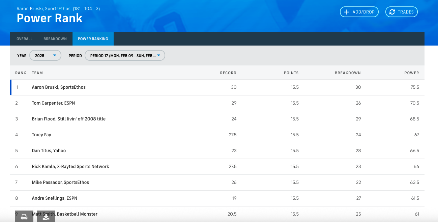Viewport: 438px width, 222px height.
Task: Open Dan Titus, Yahoo team
Action: 49,150
